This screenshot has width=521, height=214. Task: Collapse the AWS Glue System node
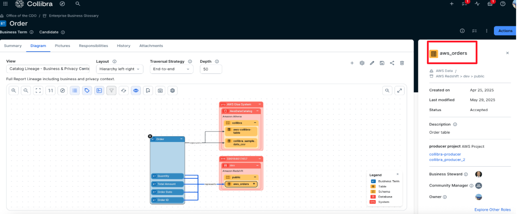[259, 104]
